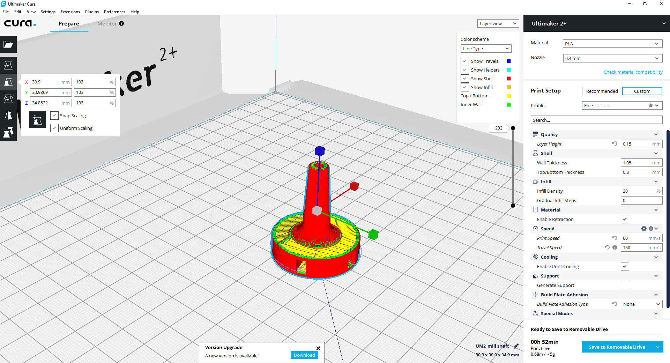Click the Speed category clock icon
670x363 pixels.
coord(535,229)
